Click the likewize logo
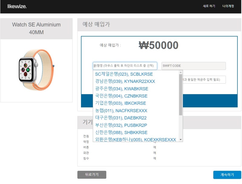Screen dimensions: 242x184 pos(17,6)
